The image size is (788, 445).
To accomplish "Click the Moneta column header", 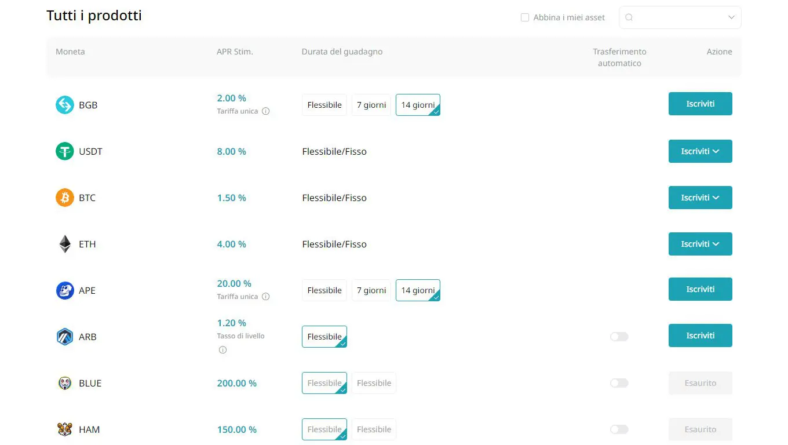I will [70, 52].
